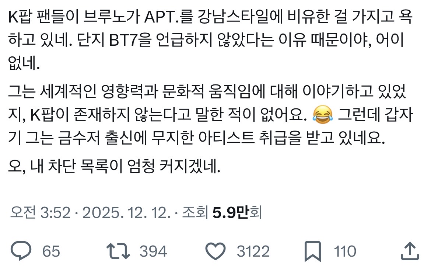Open replies with the speech bubble icon
Image resolution: width=431 pixels, height=271 pixels.
click(x=21, y=251)
